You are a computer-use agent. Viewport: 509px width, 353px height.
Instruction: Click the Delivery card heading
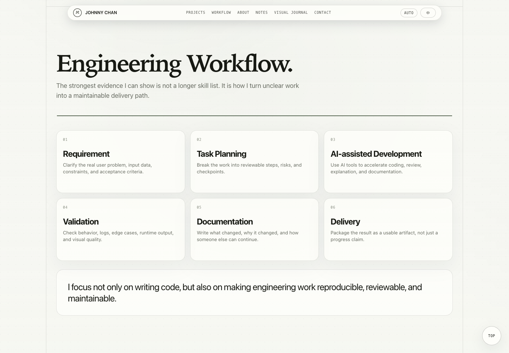click(345, 222)
